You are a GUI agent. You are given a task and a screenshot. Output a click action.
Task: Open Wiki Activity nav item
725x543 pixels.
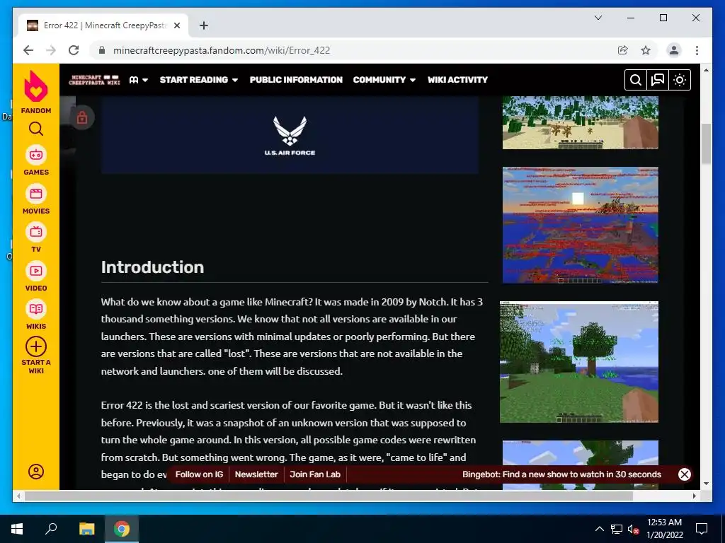457,80
